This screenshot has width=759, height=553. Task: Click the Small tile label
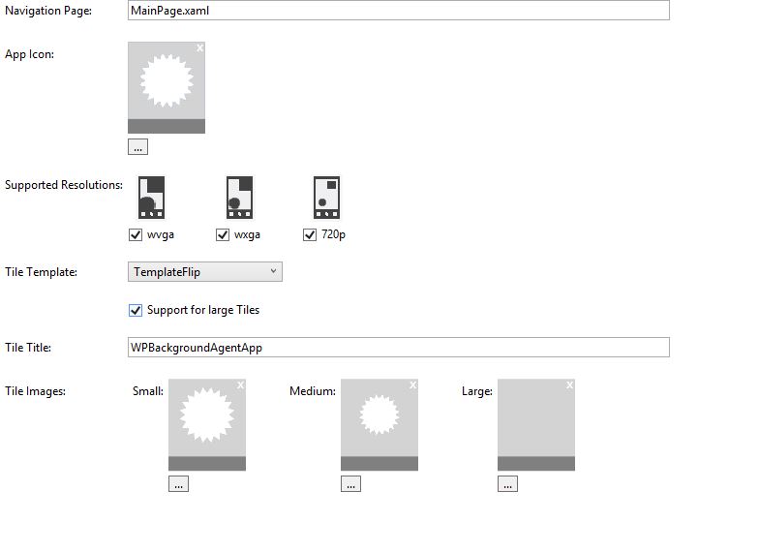coord(148,391)
